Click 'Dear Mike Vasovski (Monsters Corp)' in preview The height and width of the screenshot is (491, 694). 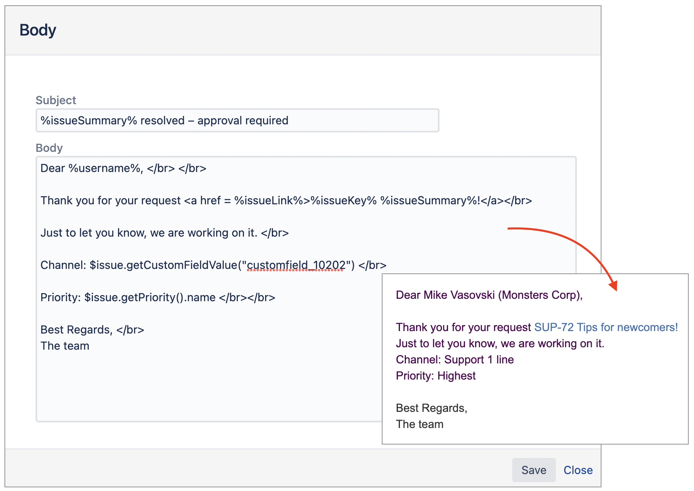point(489,295)
